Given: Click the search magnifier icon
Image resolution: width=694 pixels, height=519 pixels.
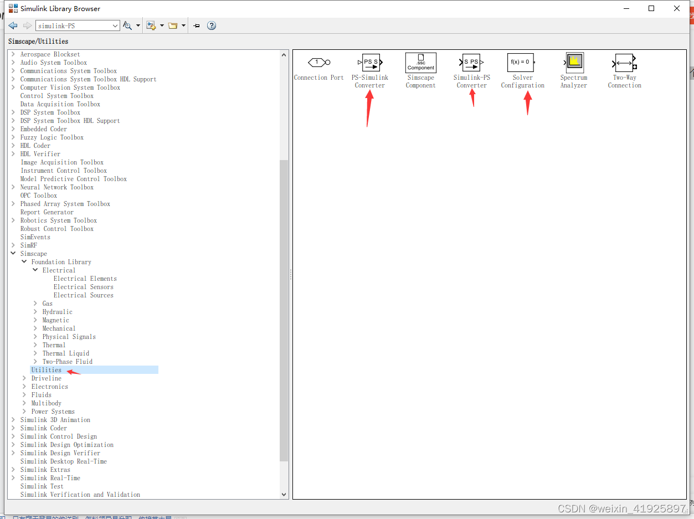Looking at the screenshot, I should (127, 25).
